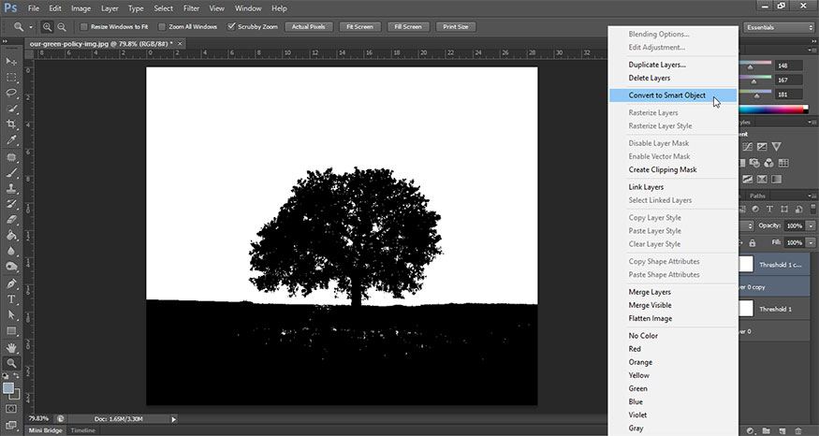The height and width of the screenshot is (436, 819).
Task: Open the layer Opacity dropdown arrow
Action: pyautogui.click(x=811, y=226)
